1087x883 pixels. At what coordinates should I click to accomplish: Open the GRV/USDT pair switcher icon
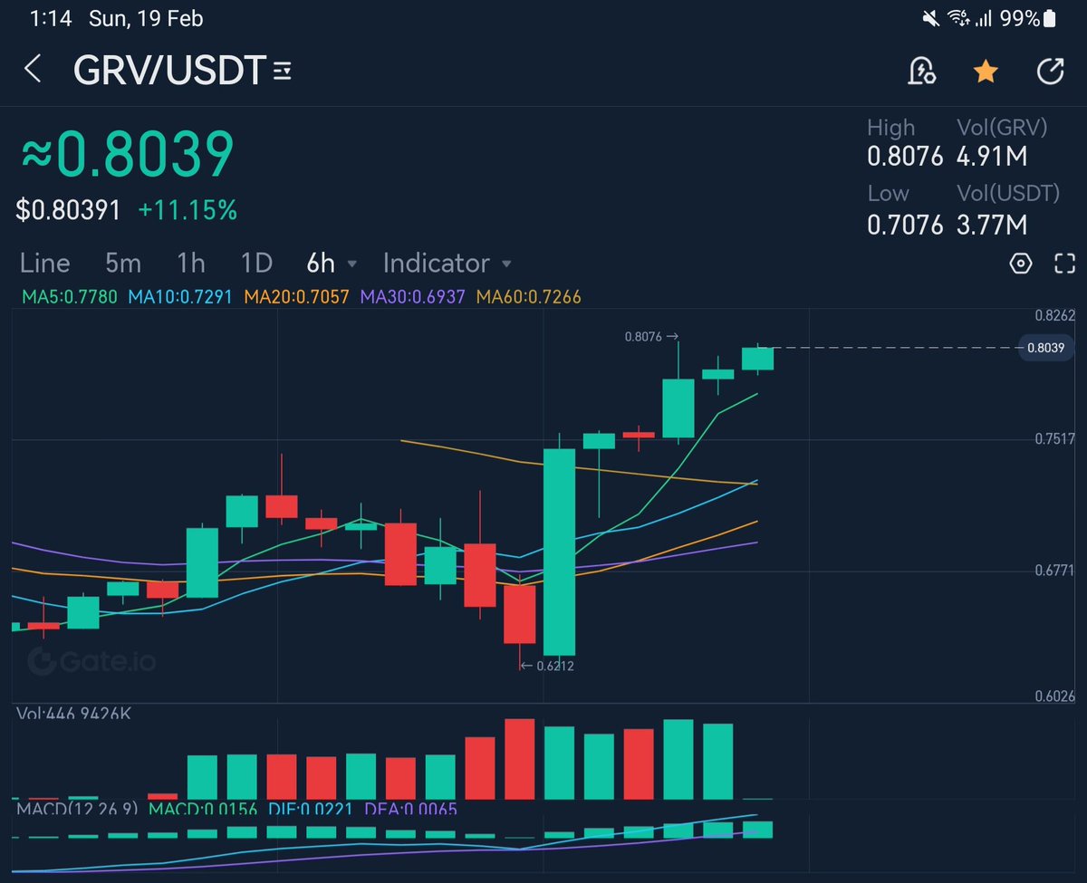click(x=283, y=71)
